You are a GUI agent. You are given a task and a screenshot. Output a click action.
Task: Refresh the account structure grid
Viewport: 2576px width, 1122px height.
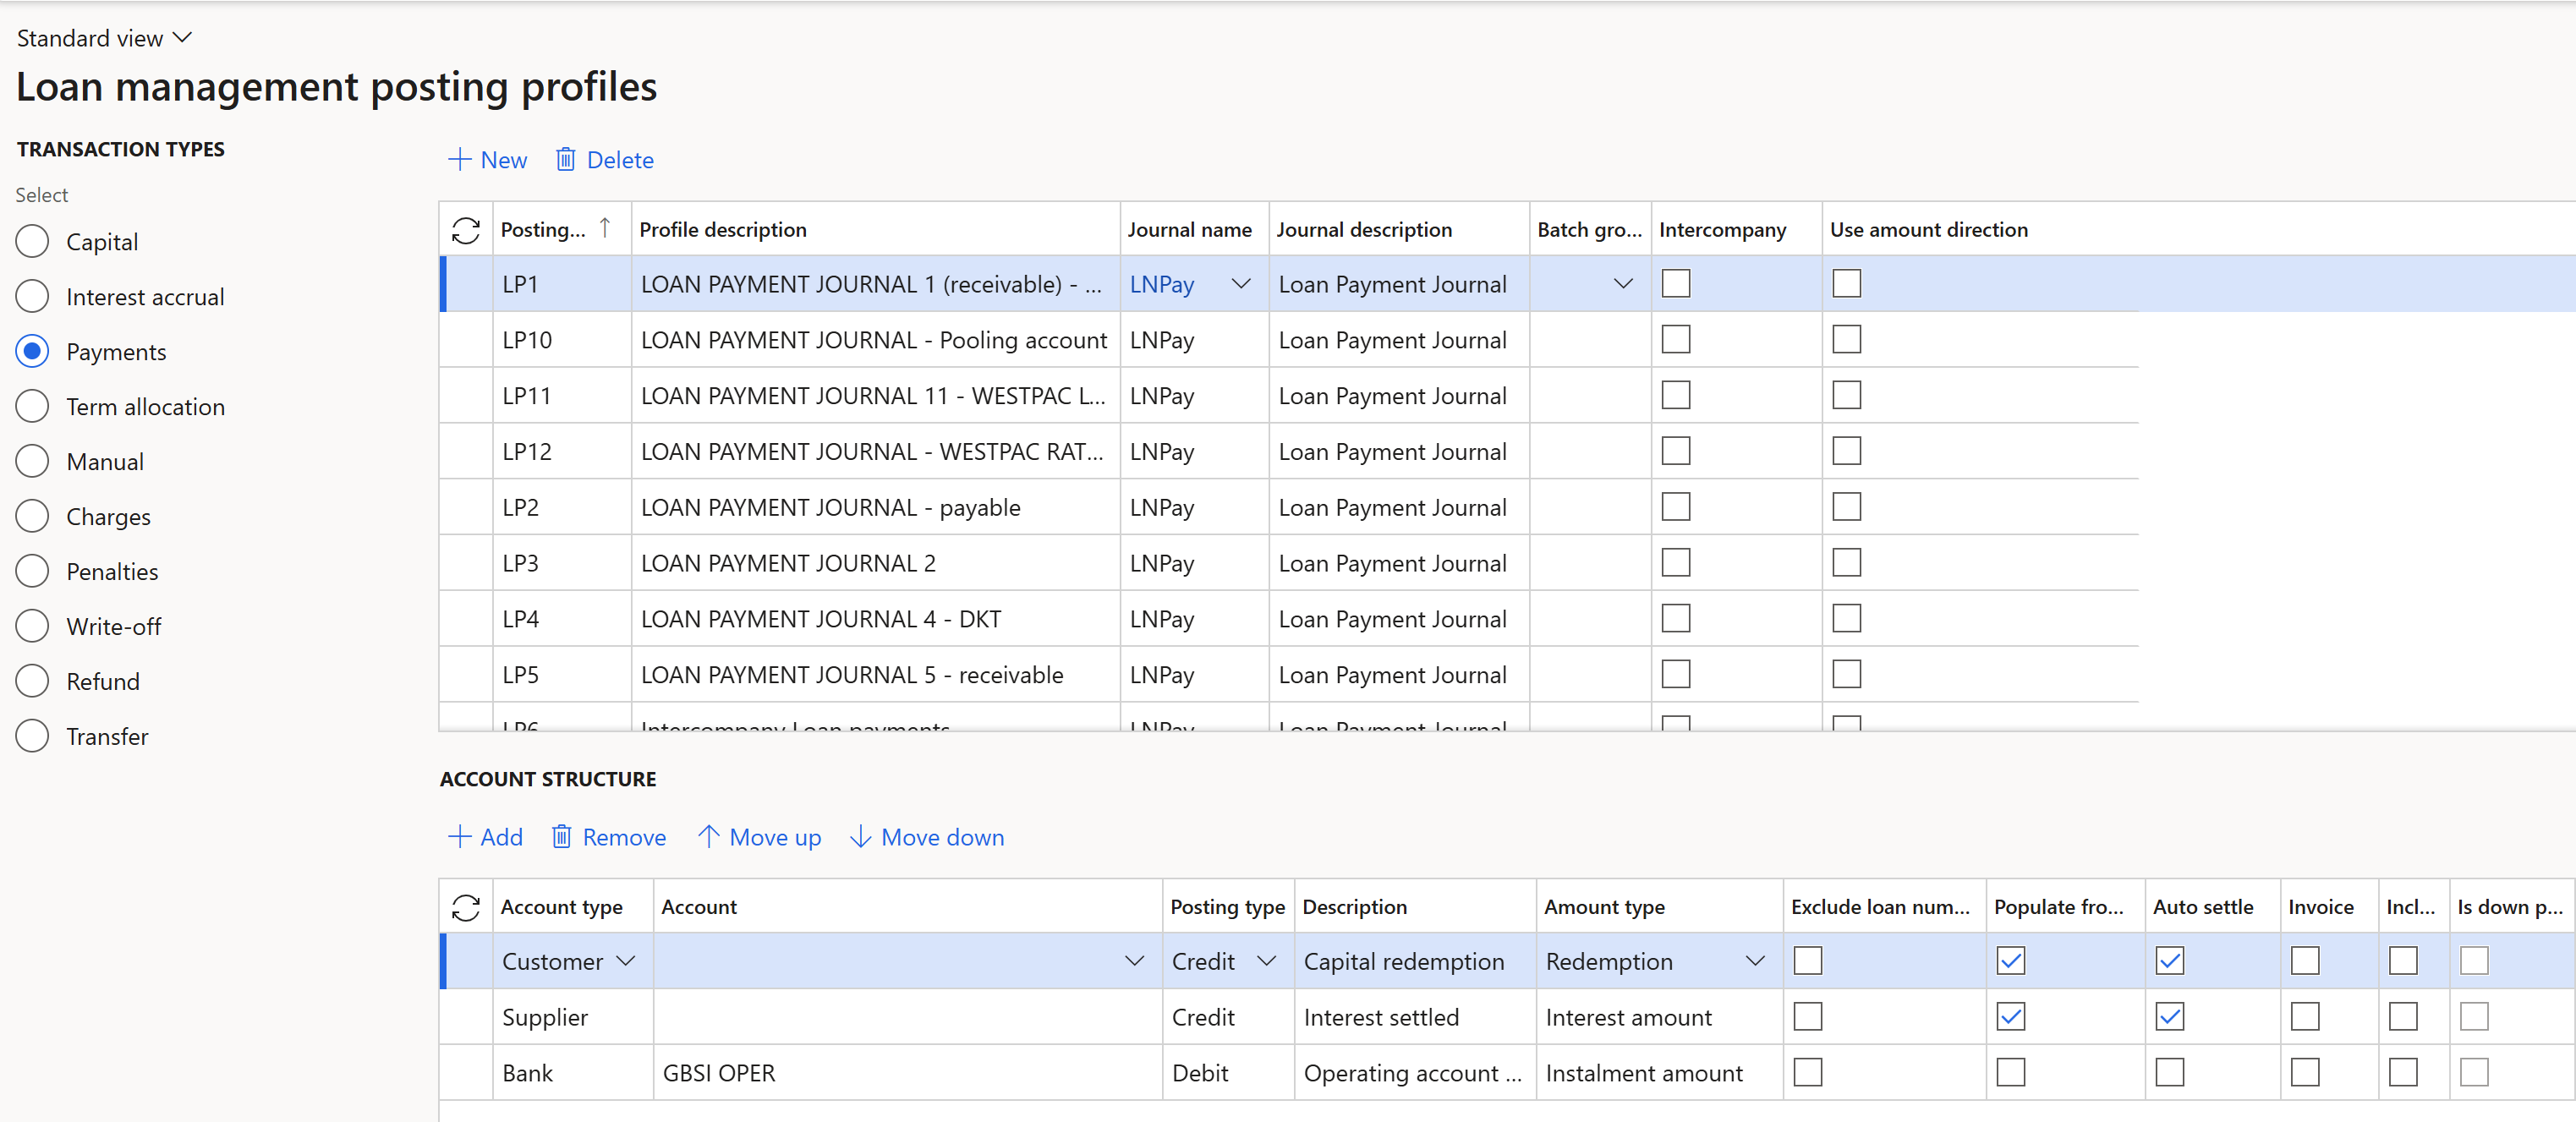click(x=466, y=907)
